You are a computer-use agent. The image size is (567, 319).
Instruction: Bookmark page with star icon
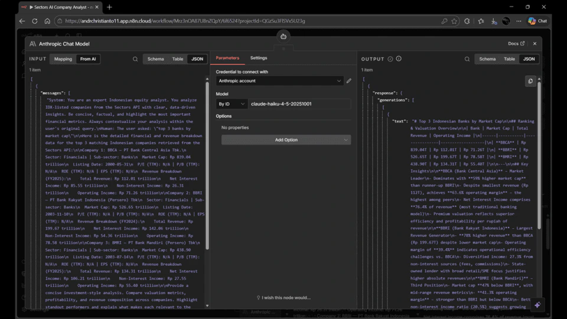click(x=454, y=21)
